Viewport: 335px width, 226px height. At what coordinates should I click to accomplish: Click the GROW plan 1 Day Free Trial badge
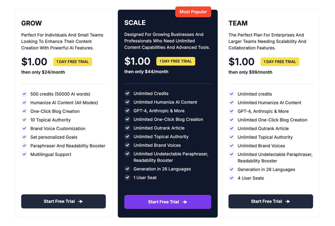pos(73,62)
